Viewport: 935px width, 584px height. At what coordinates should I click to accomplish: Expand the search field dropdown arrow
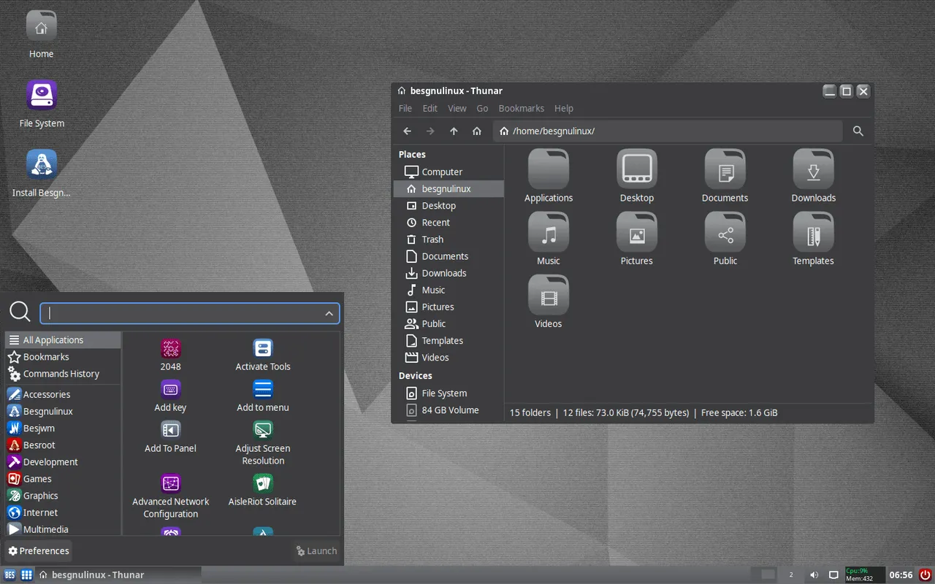coord(329,314)
